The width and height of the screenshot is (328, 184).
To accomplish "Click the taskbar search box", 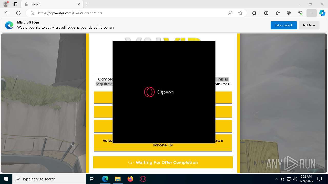I will pyautogui.click(x=49, y=179).
